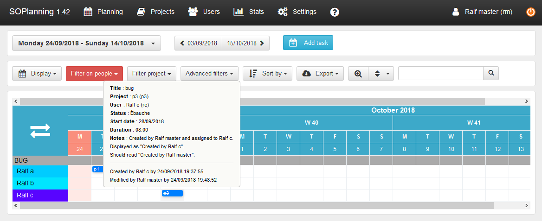Click the swap rows/columns arrows icon

(40, 131)
